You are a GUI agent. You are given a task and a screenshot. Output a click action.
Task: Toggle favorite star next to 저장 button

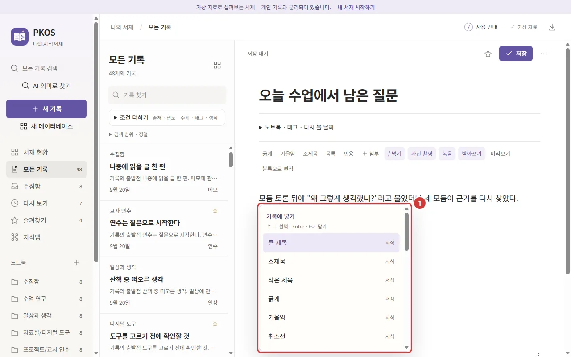488,54
